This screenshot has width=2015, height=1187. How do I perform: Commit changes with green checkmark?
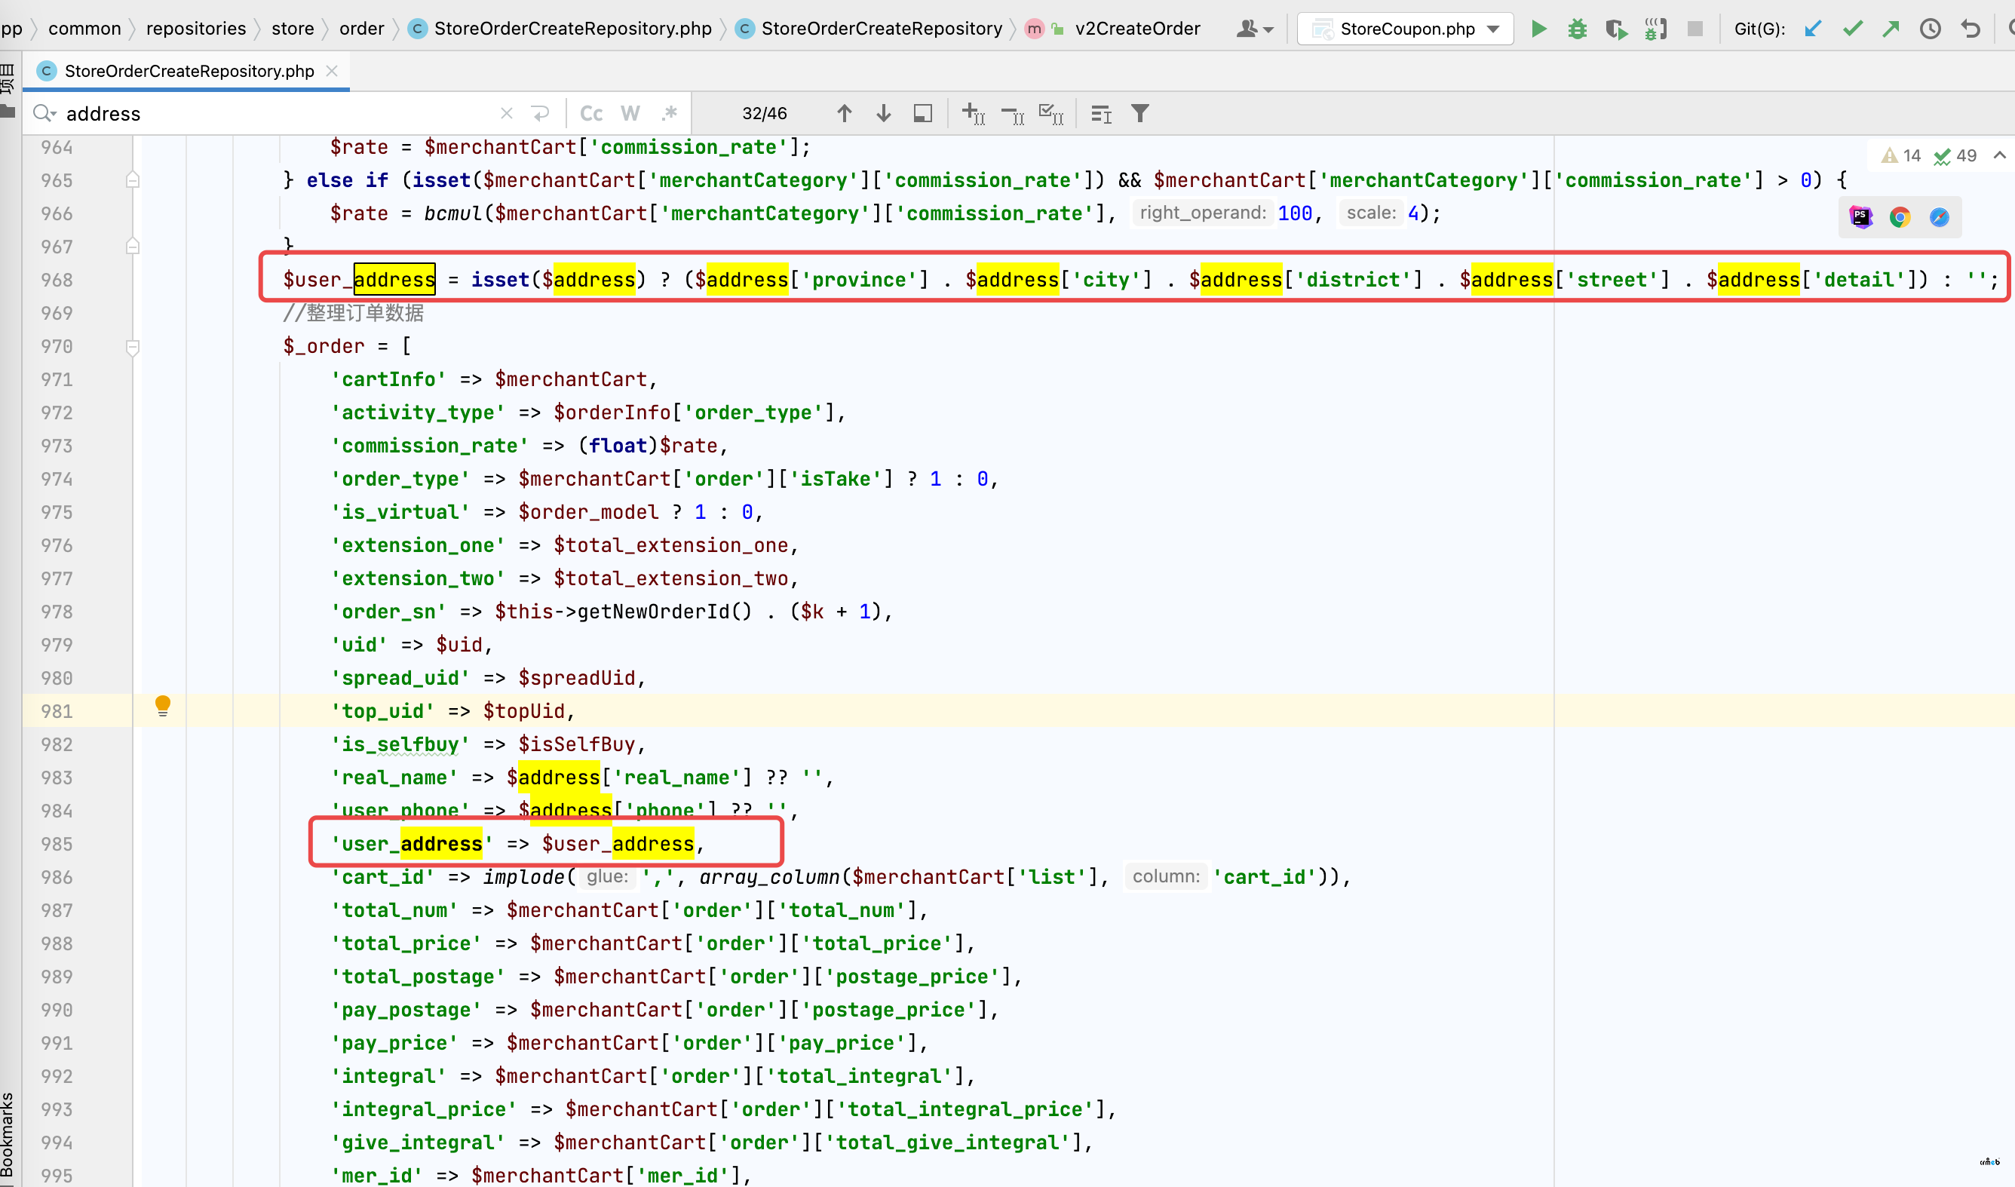click(1852, 29)
